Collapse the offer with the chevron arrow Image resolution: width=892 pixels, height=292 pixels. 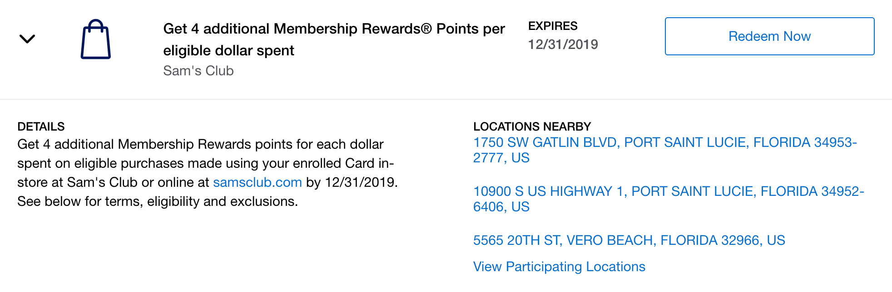(x=27, y=39)
